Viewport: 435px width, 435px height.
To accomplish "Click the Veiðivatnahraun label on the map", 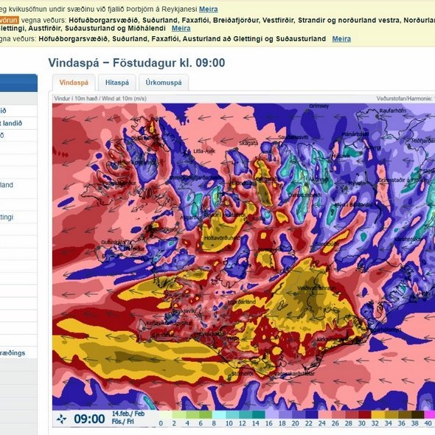I will point(316,288).
